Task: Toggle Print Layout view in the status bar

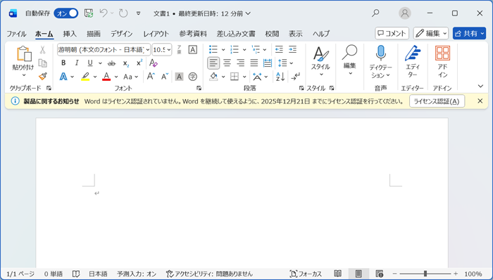Action: pos(358,274)
